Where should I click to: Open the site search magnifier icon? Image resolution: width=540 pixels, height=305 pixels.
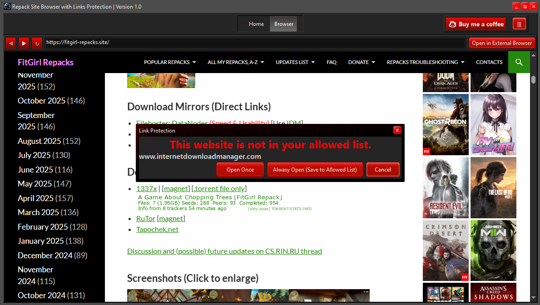[x=519, y=62]
